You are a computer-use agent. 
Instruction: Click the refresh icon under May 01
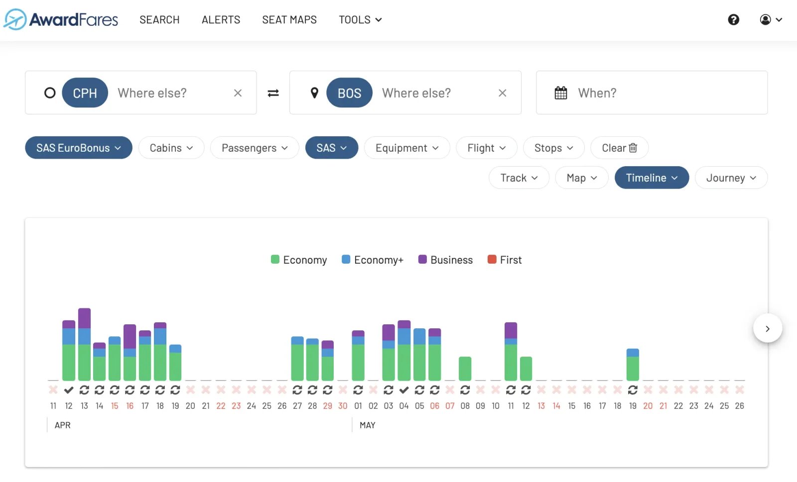click(x=358, y=389)
